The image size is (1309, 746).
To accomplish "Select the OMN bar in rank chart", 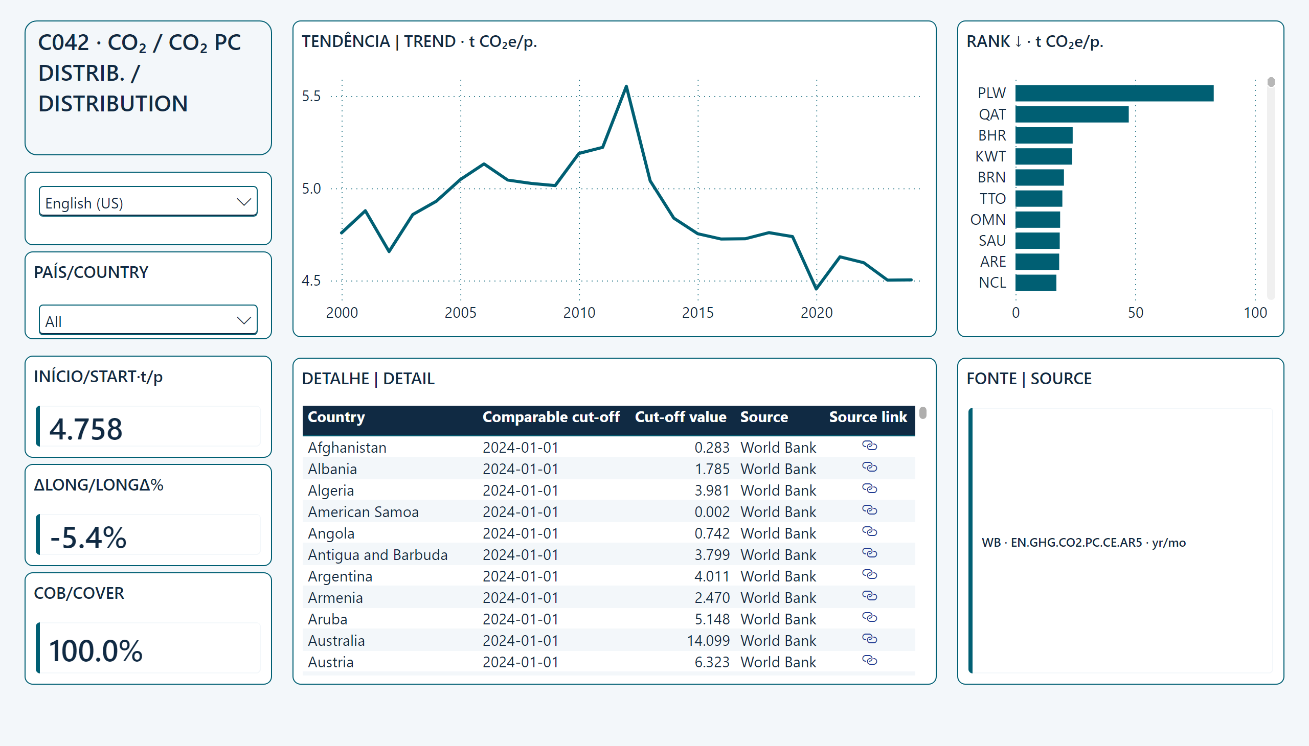I will pos(1038,219).
